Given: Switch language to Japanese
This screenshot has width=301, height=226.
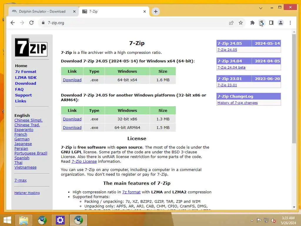Looking at the screenshot, I should click(23, 144).
